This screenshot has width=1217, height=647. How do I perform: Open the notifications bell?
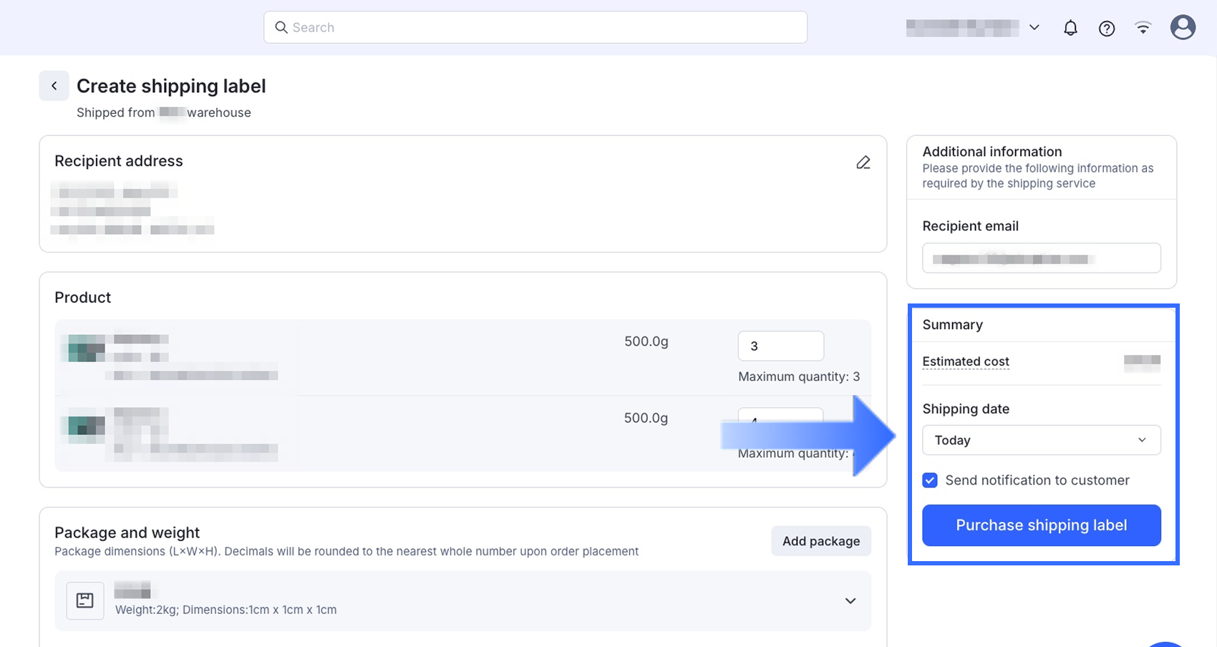click(1070, 28)
